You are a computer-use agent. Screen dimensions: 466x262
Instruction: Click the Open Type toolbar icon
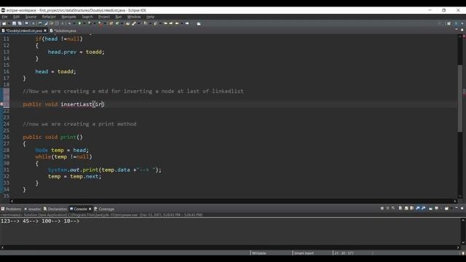127,23
